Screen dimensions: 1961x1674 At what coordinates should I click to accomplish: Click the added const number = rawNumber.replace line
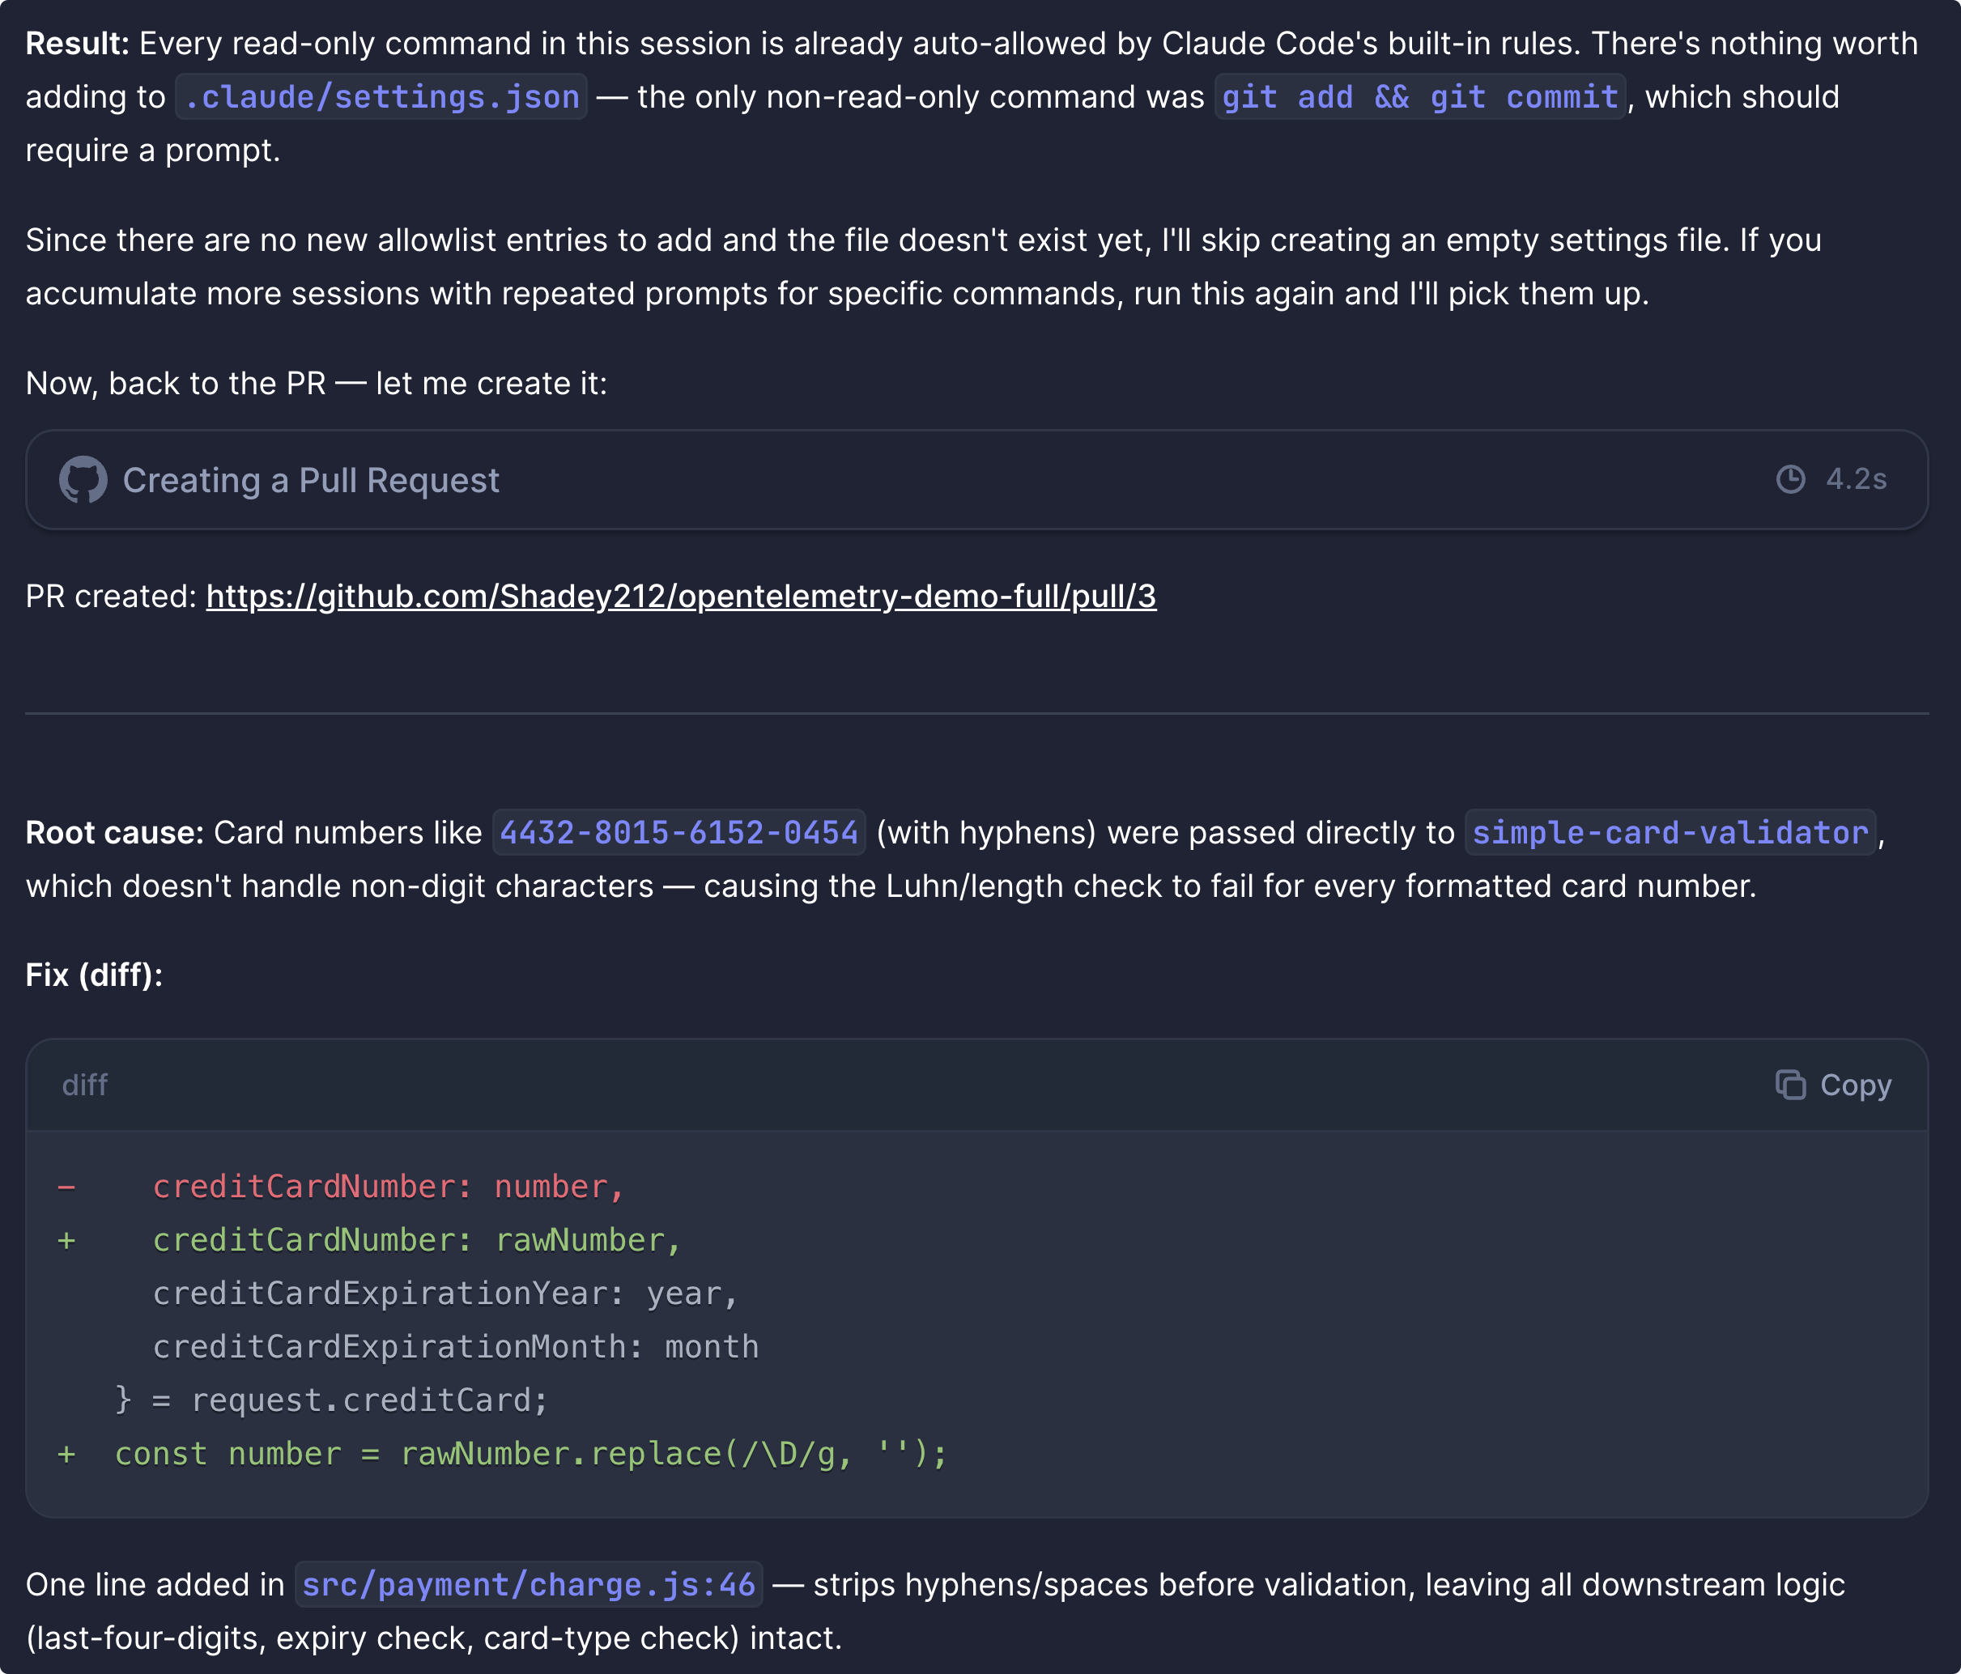tap(503, 1454)
